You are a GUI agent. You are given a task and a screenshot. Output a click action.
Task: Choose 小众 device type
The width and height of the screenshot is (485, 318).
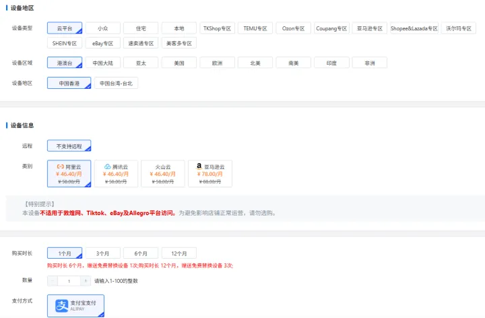pos(102,28)
